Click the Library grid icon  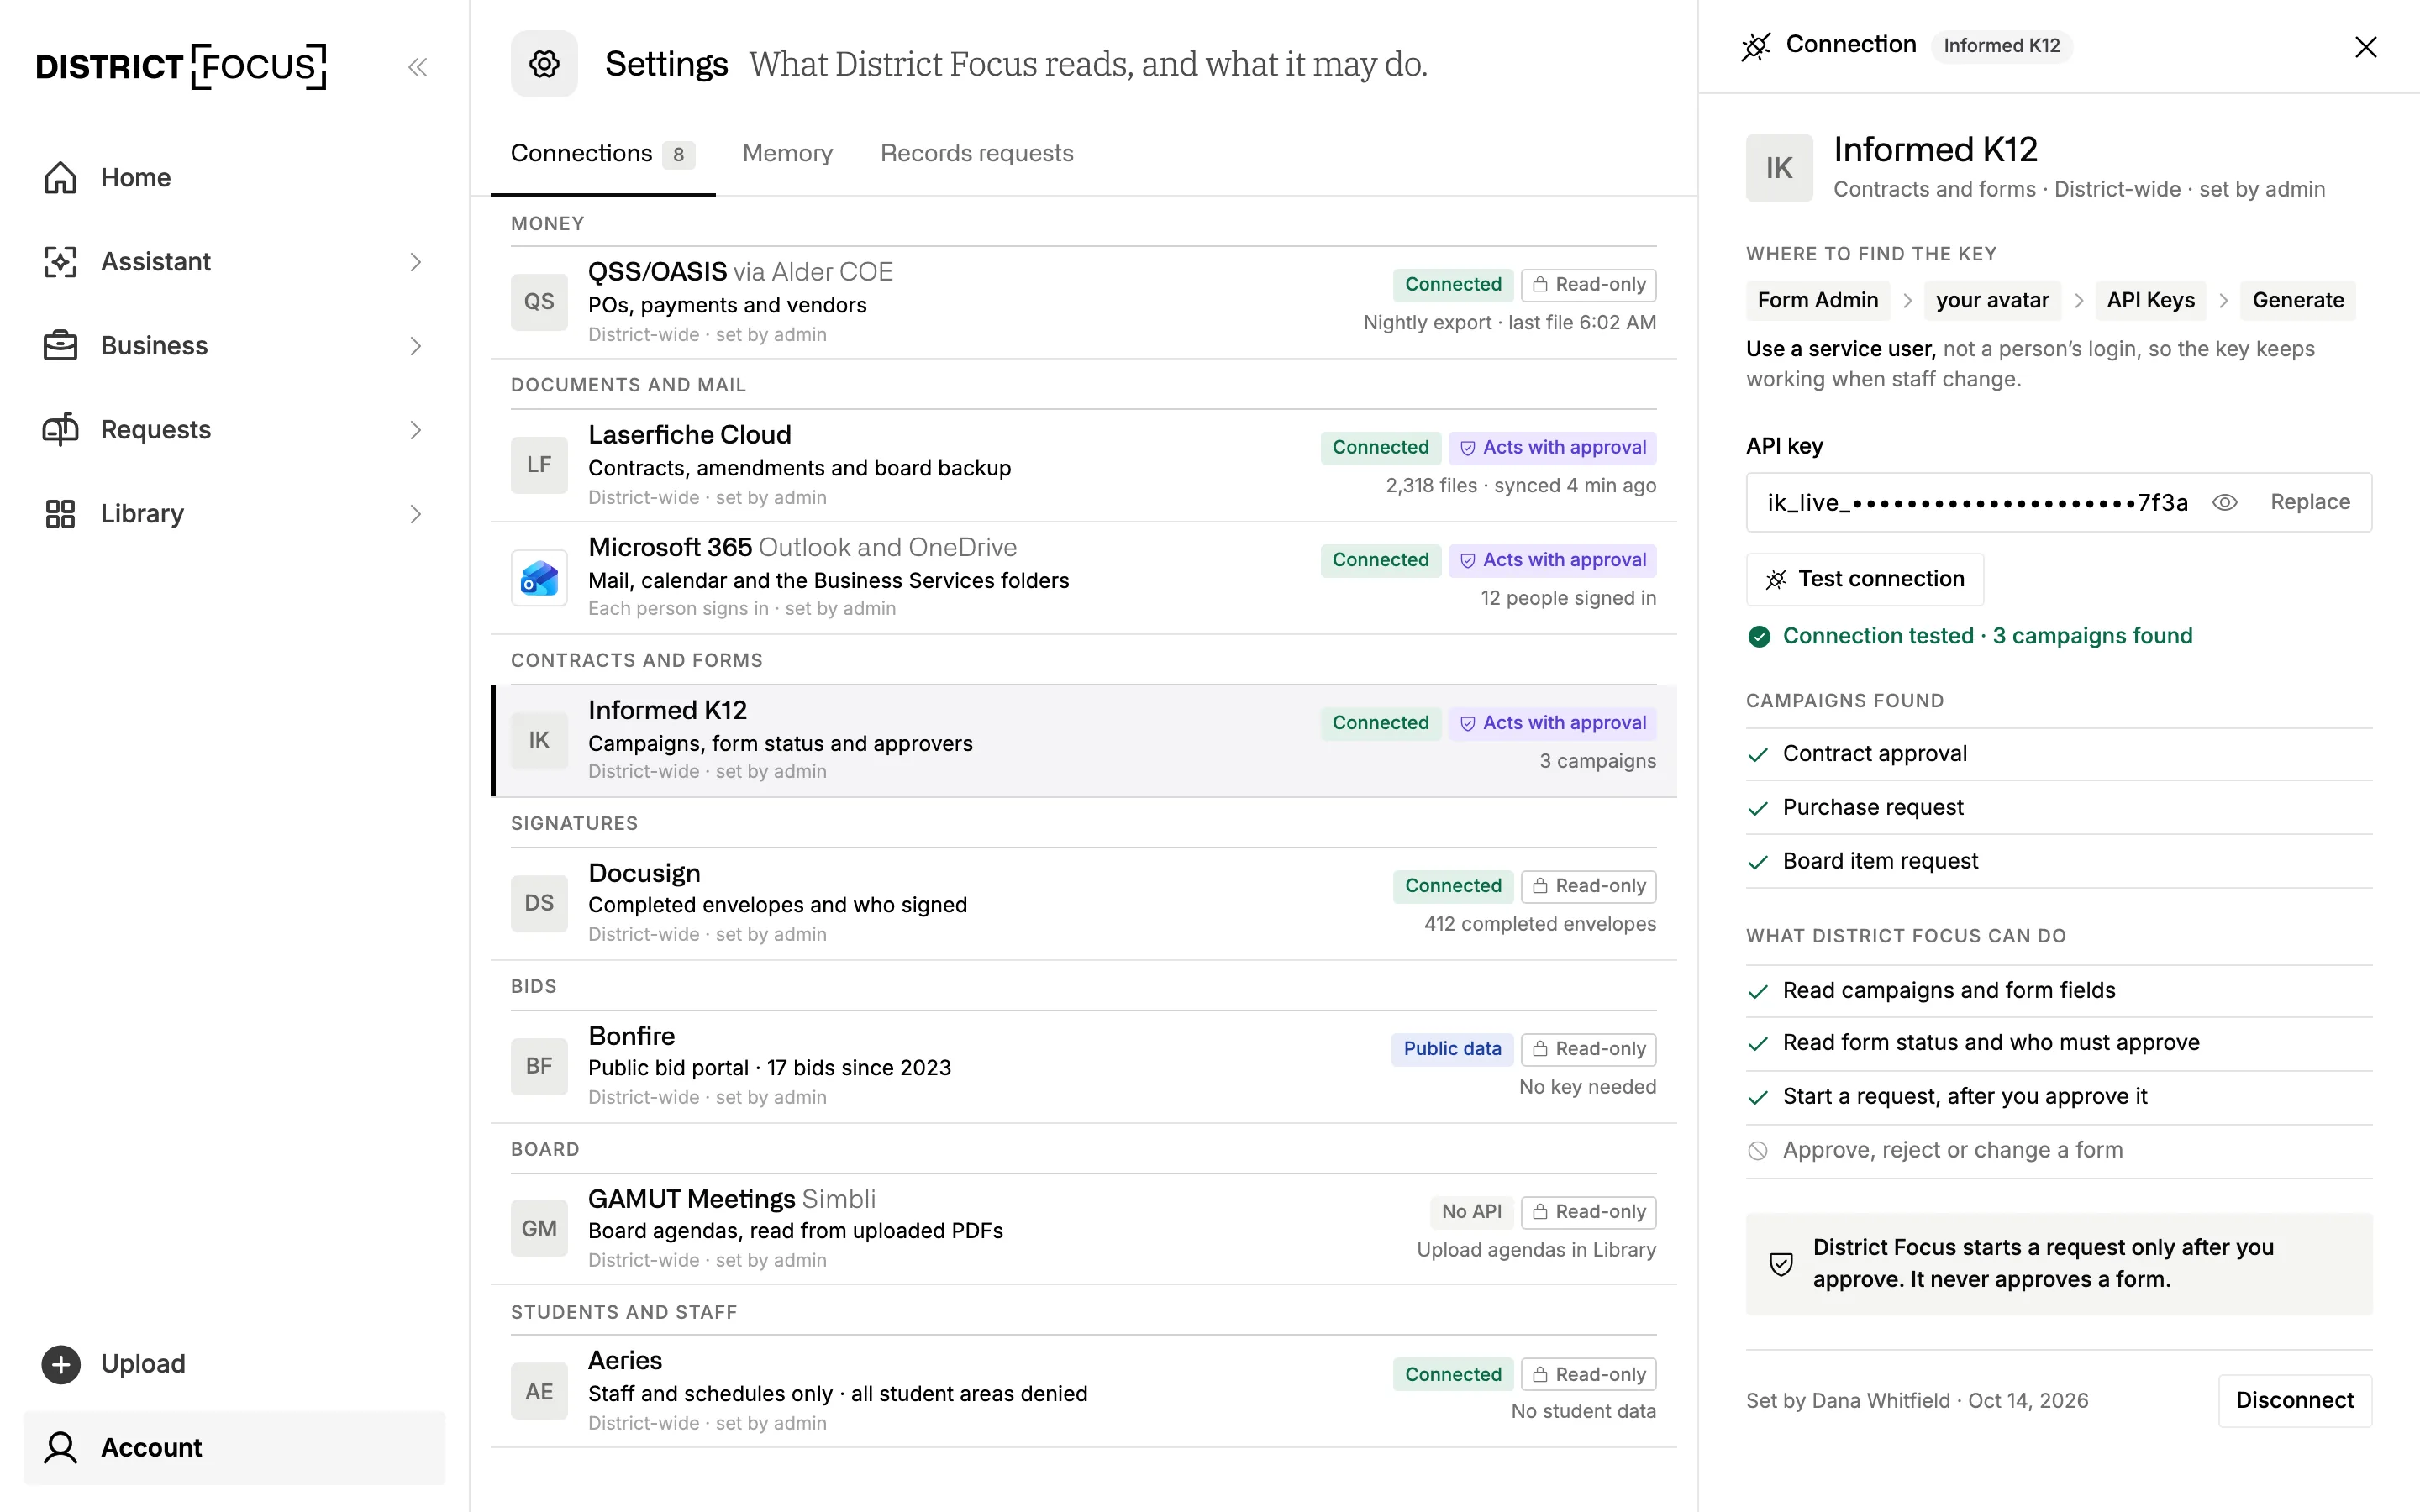tap(60, 513)
